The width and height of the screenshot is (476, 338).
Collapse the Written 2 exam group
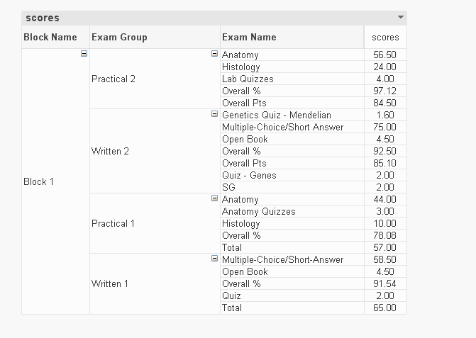[214, 114]
